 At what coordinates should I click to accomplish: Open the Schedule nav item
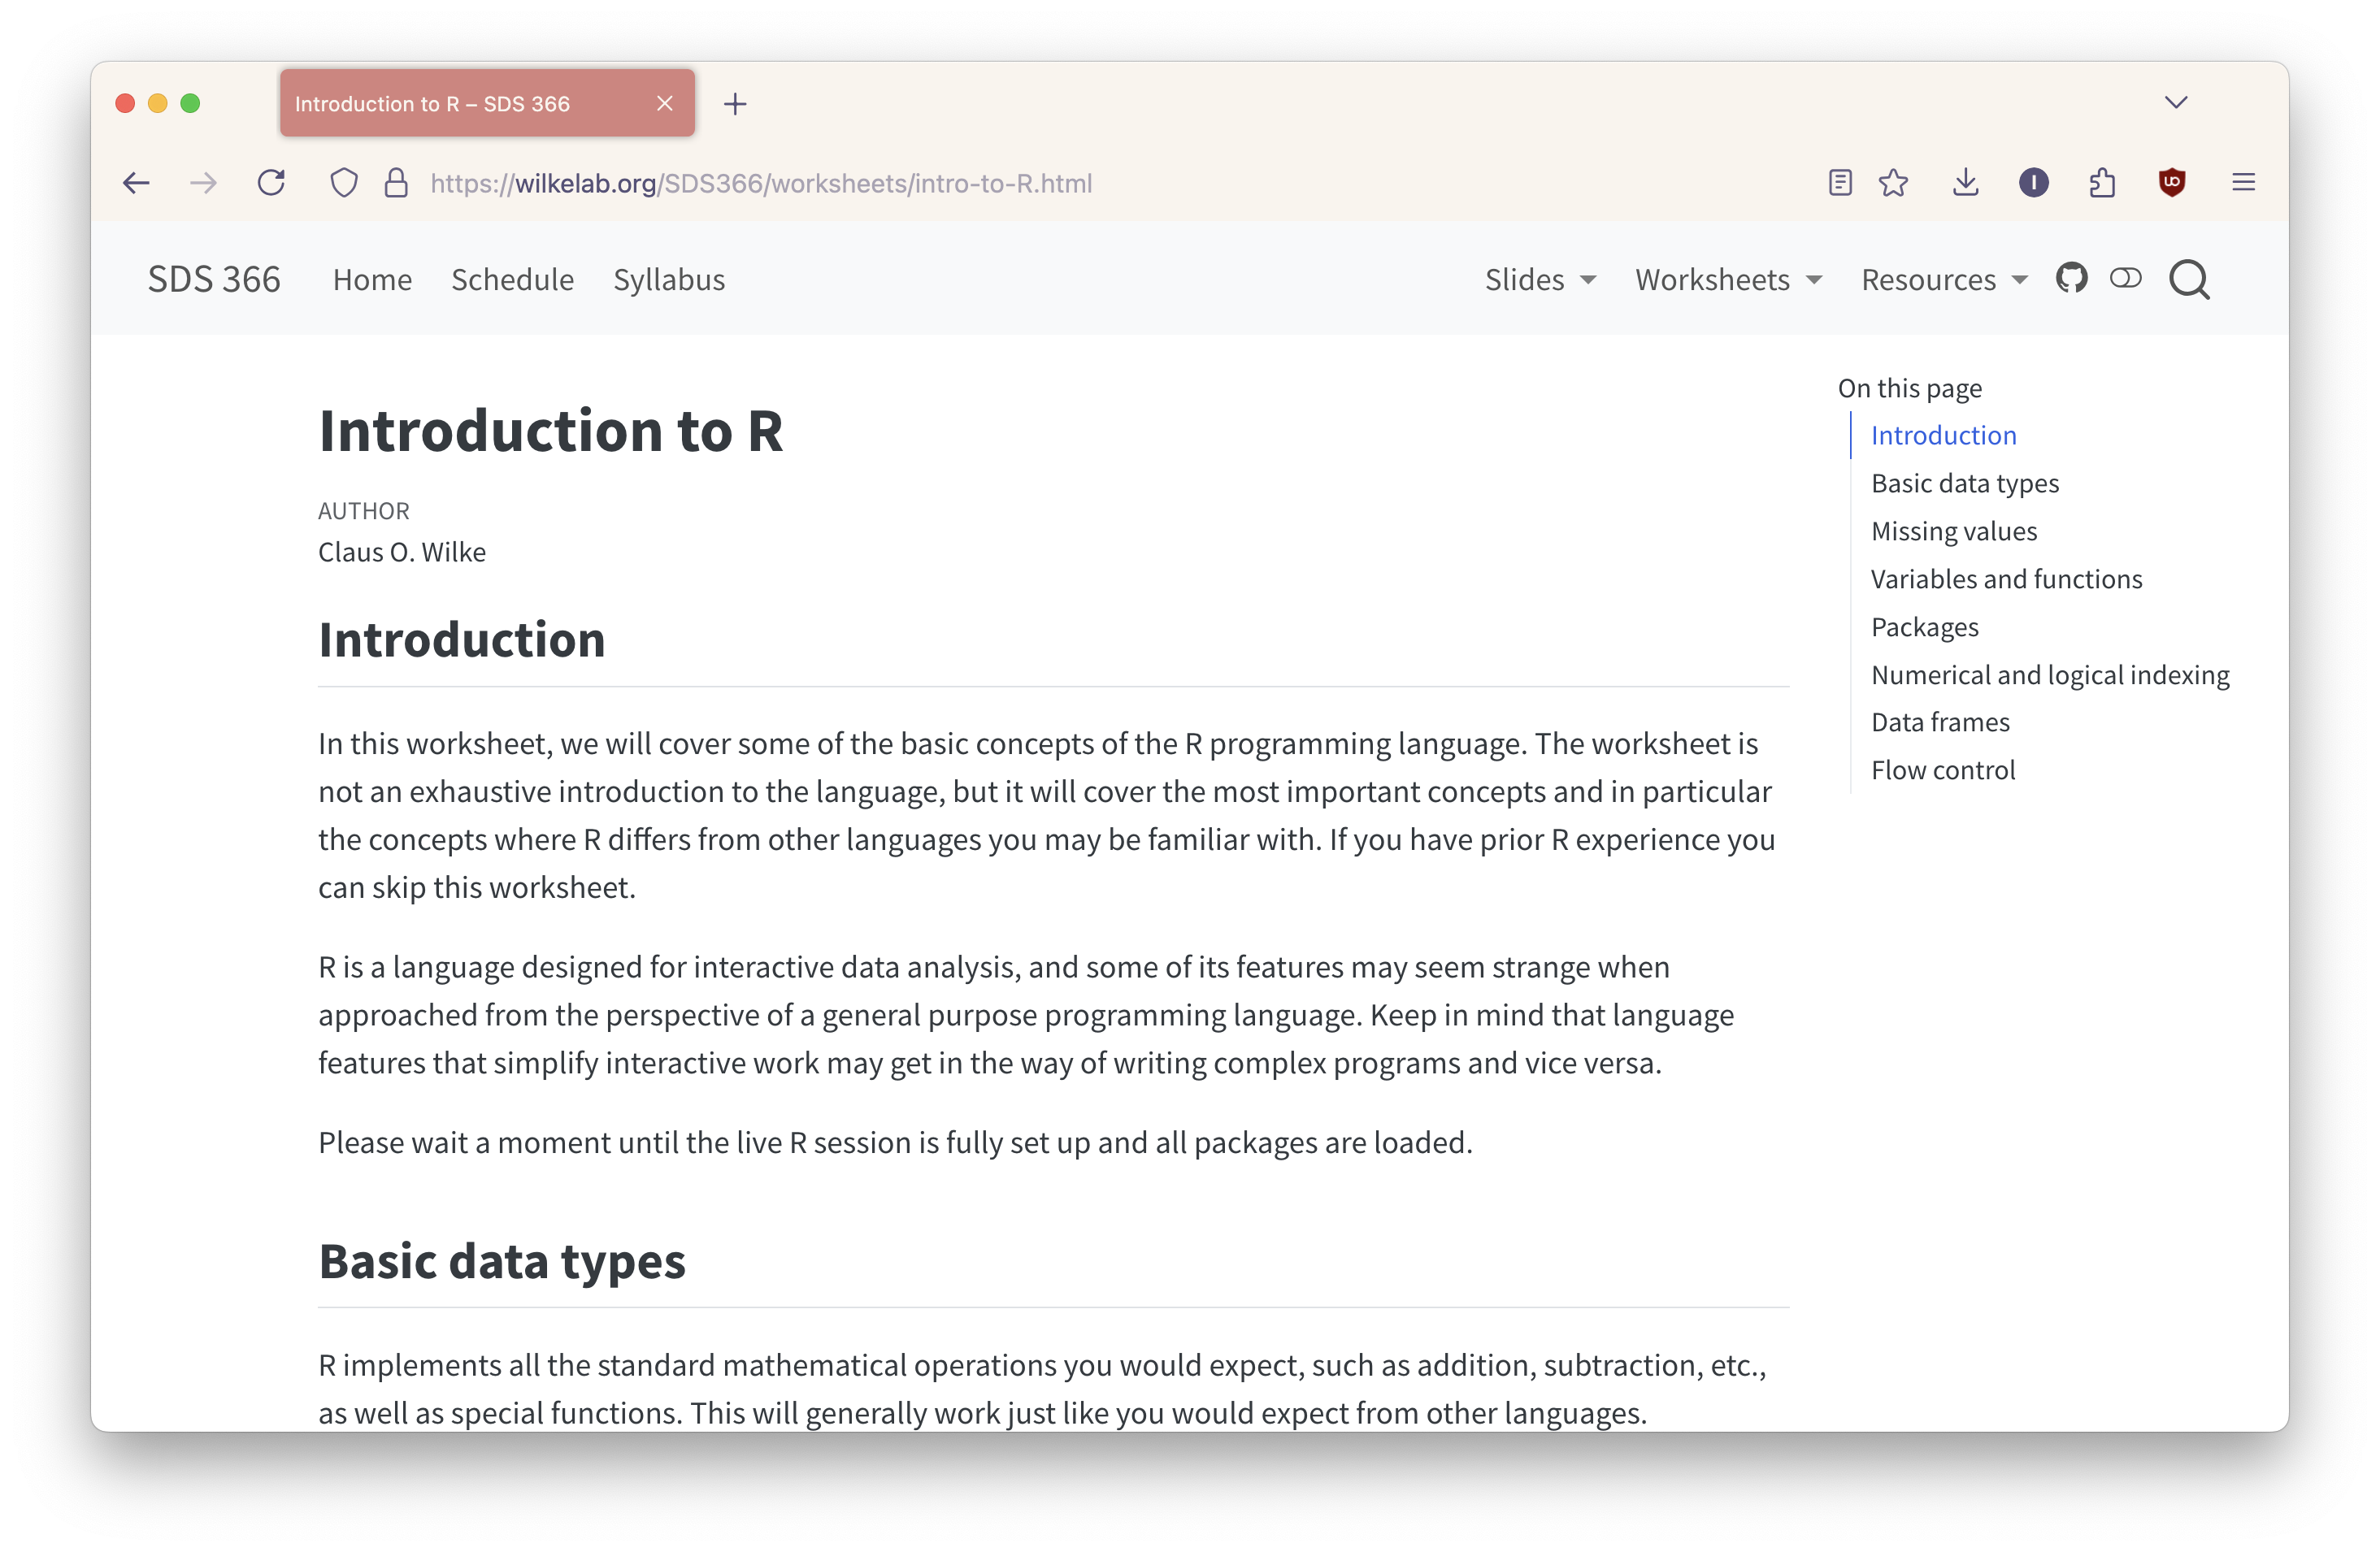pos(512,280)
